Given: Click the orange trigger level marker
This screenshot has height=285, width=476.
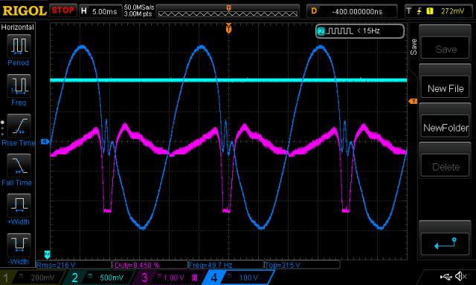Looking at the screenshot, I should point(413,101).
